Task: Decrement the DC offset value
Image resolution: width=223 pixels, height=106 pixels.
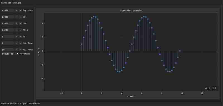Action: pyautogui.click(x=16, y=17)
